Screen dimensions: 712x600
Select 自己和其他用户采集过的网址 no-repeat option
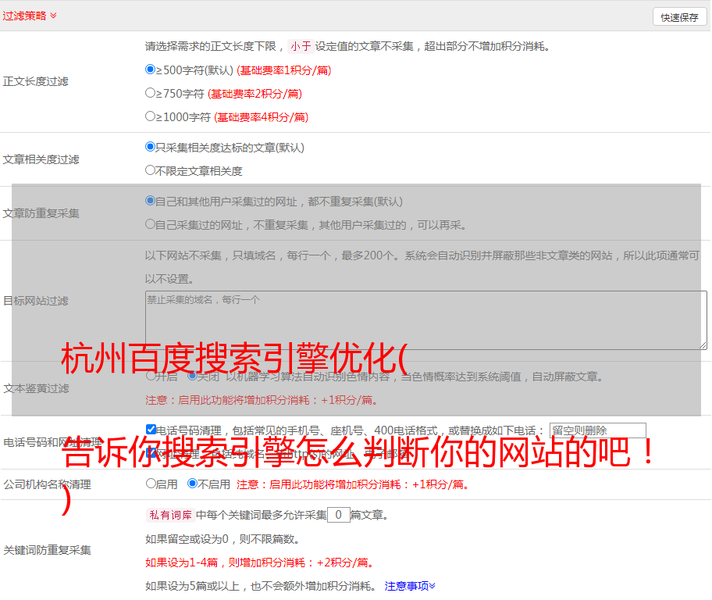pyautogui.click(x=150, y=201)
